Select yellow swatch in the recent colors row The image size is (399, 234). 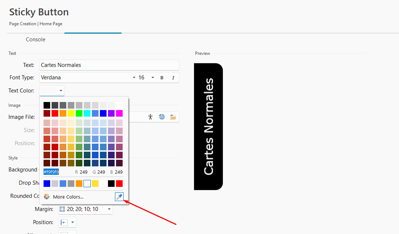point(95,184)
